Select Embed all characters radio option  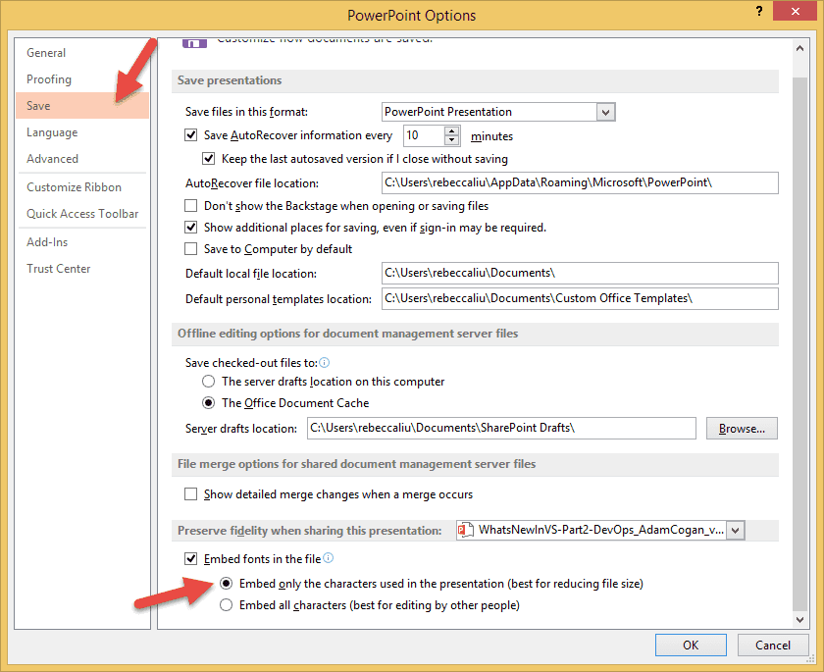click(227, 605)
